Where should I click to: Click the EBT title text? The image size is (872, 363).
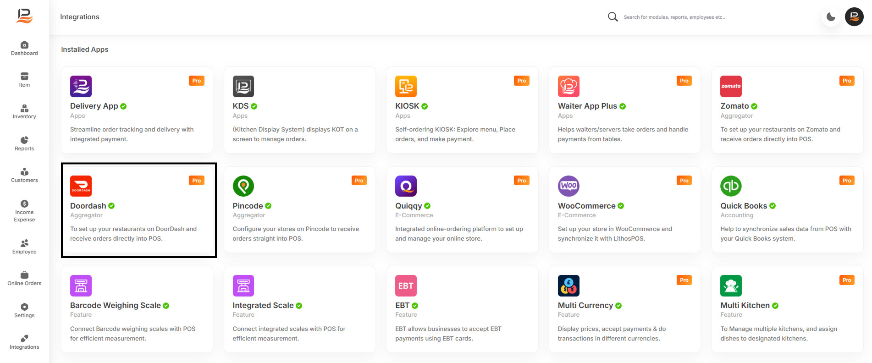point(402,305)
